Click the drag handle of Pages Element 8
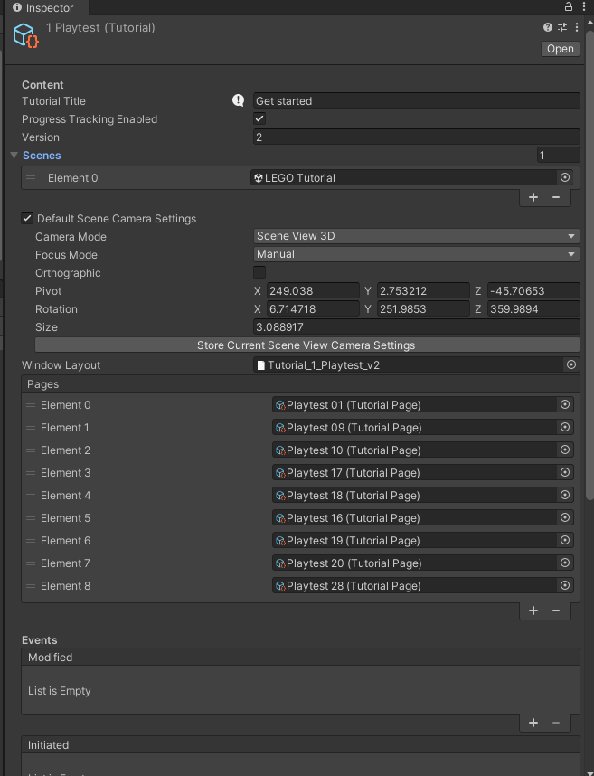The width and height of the screenshot is (594, 776). tap(31, 586)
